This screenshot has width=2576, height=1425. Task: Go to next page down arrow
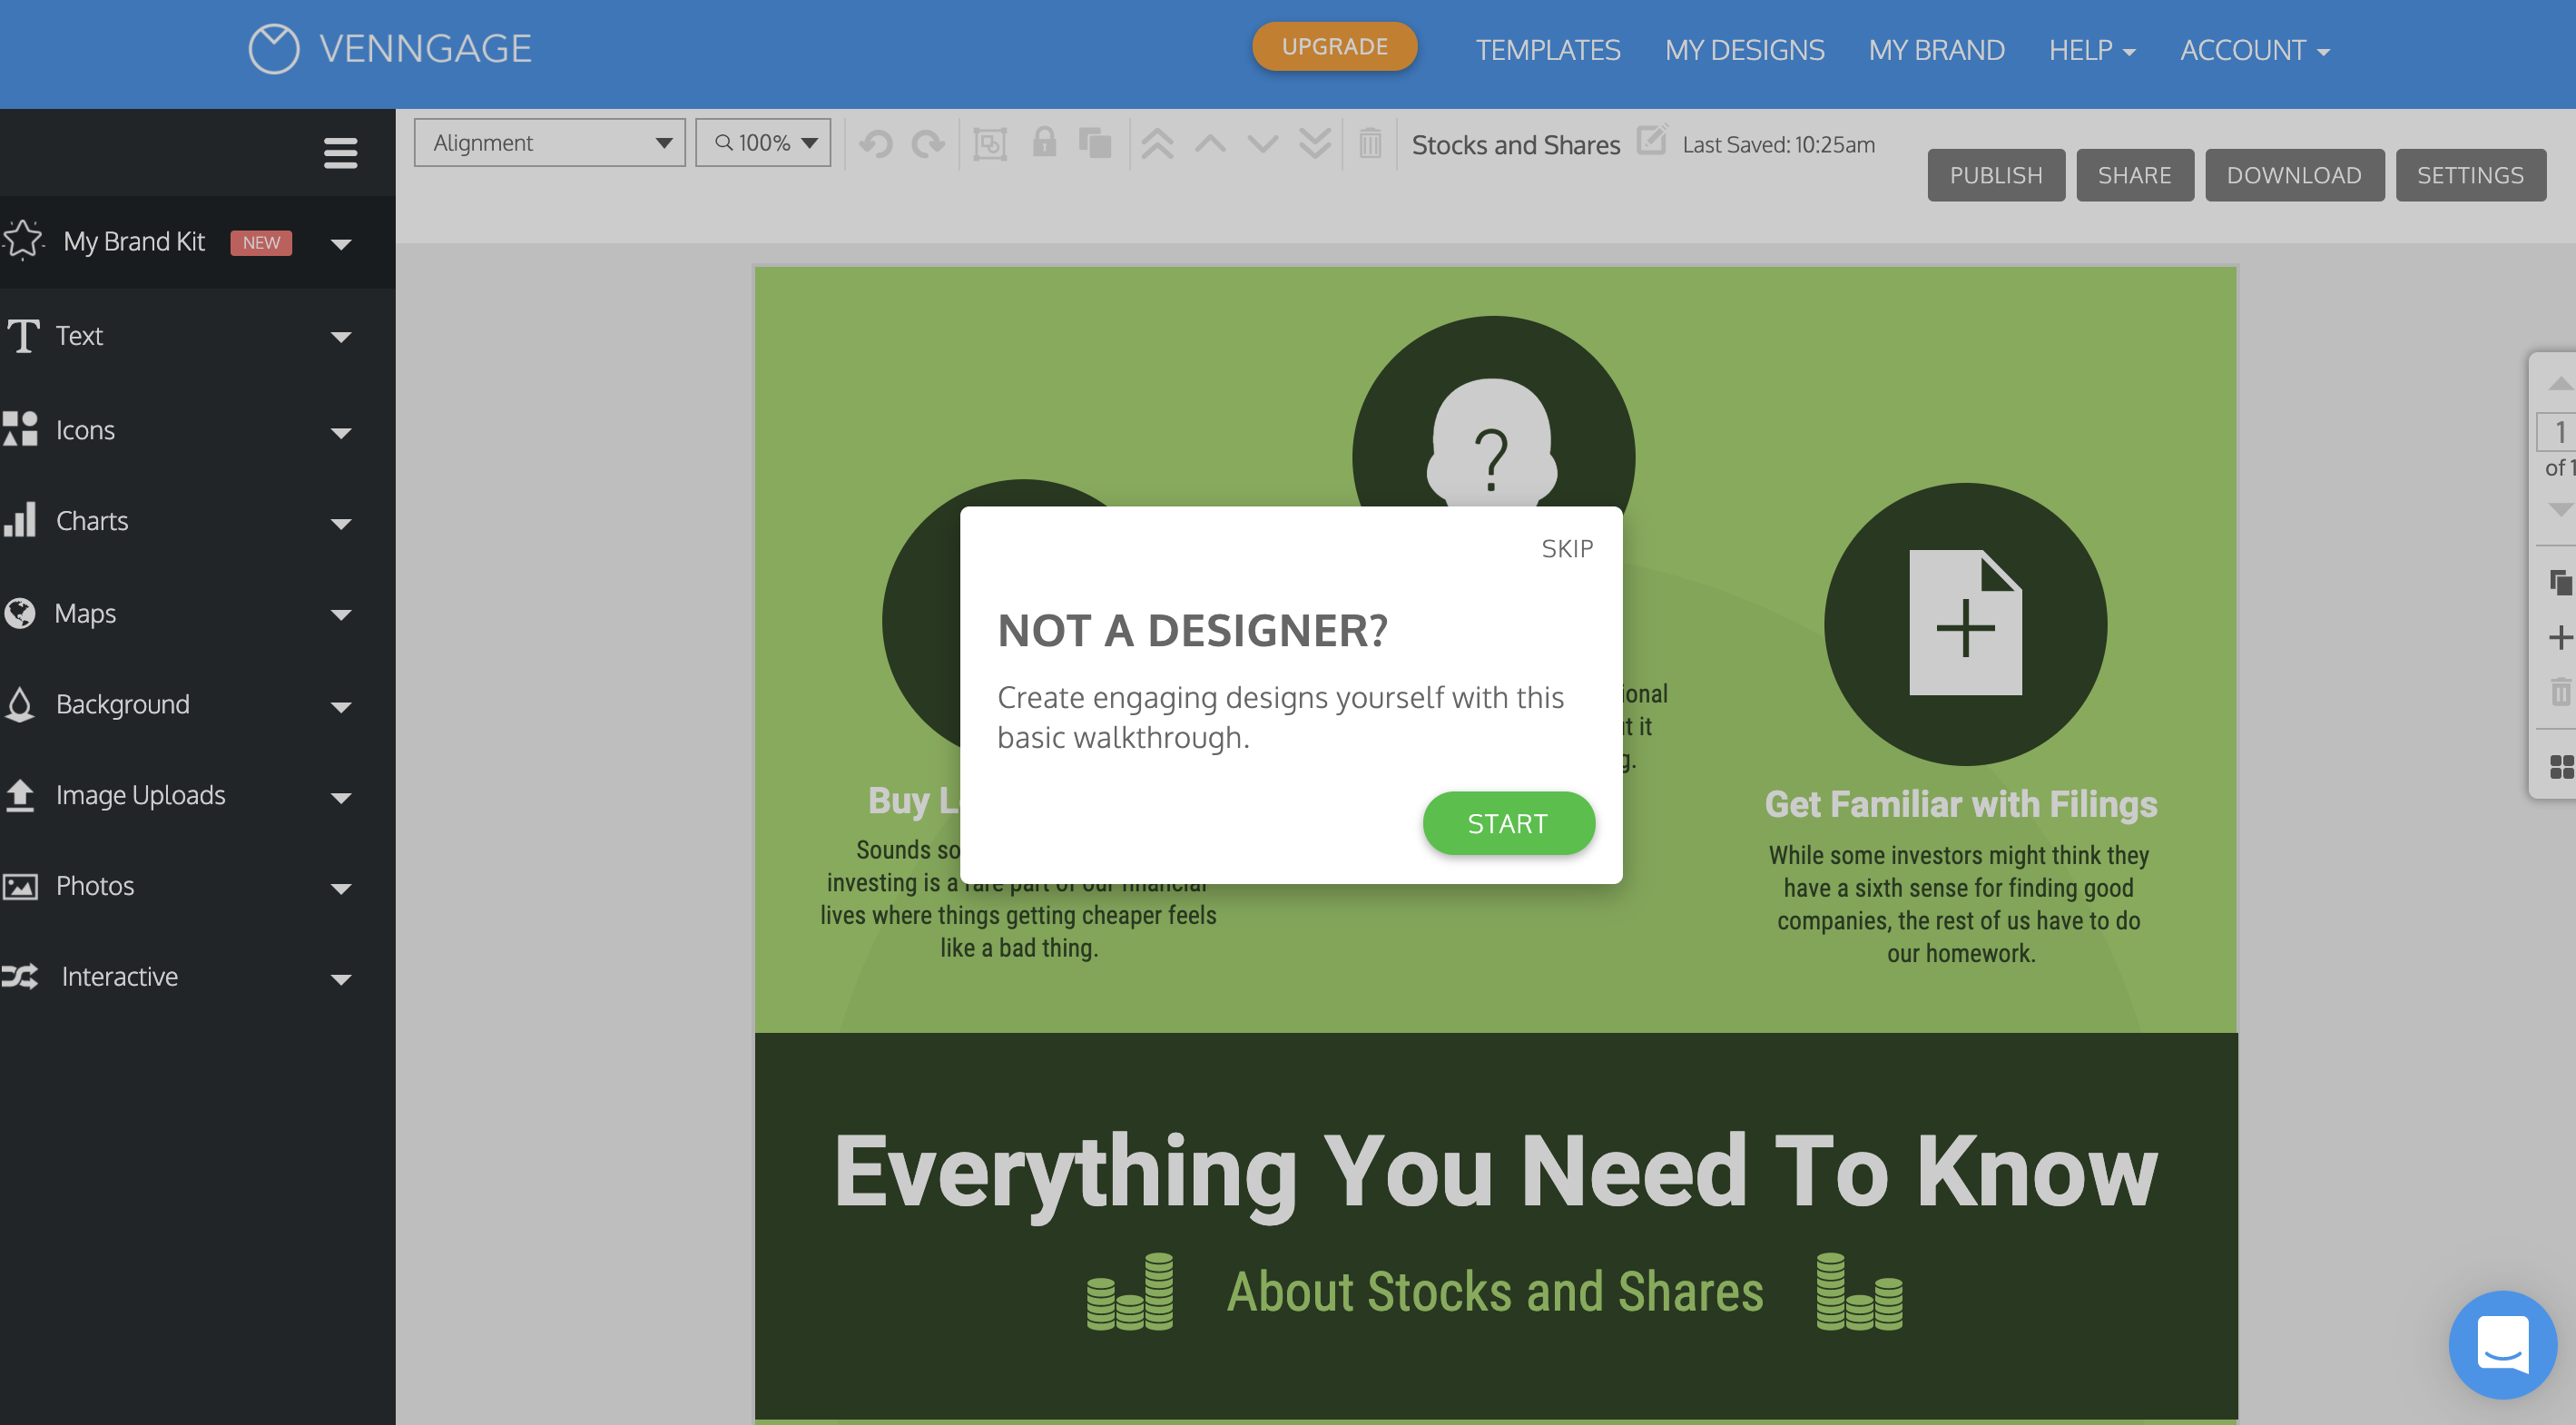tap(2560, 509)
